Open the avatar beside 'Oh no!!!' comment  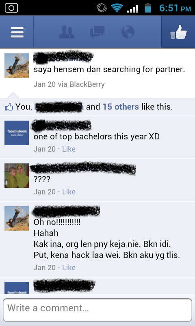tap(17, 218)
